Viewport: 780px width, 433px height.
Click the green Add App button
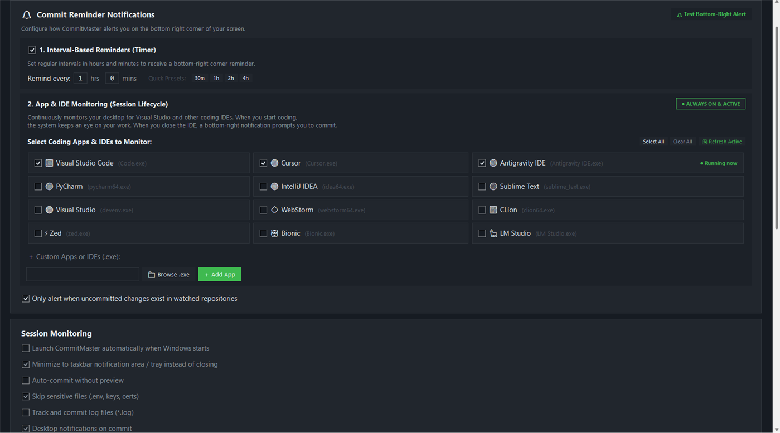click(220, 274)
